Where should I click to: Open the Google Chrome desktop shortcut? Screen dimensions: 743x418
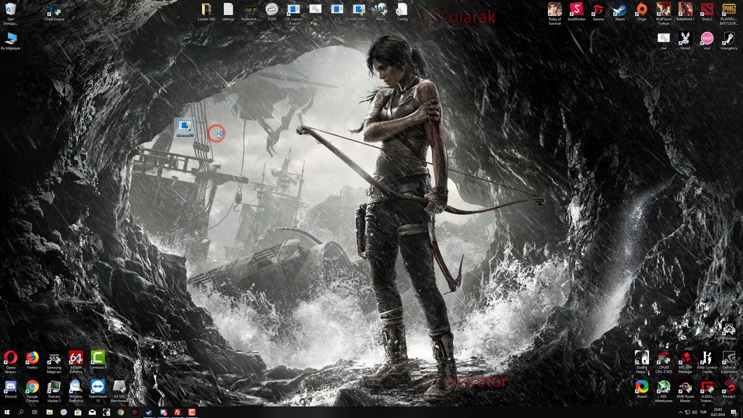[33, 392]
